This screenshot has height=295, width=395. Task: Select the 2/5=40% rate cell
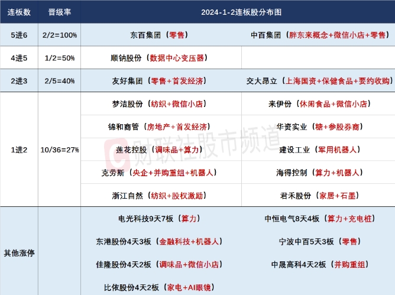point(60,81)
